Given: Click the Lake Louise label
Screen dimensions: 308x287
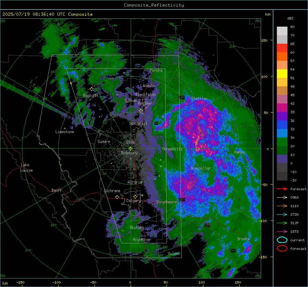Looking at the screenshot, I should (x=26, y=168).
